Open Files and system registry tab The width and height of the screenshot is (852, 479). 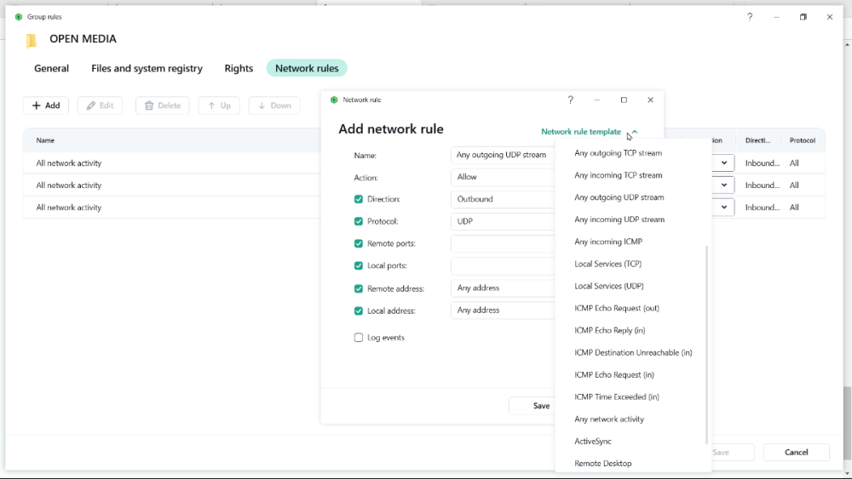click(x=147, y=68)
